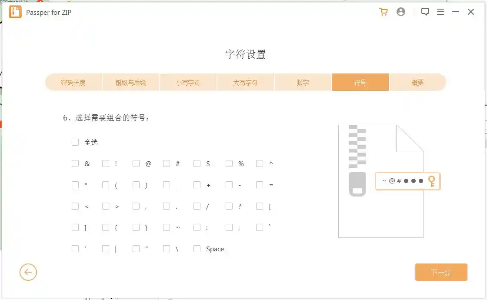The image size is (487, 300).
Task: Select the % symbol checkbox
Action: point(229,163)
